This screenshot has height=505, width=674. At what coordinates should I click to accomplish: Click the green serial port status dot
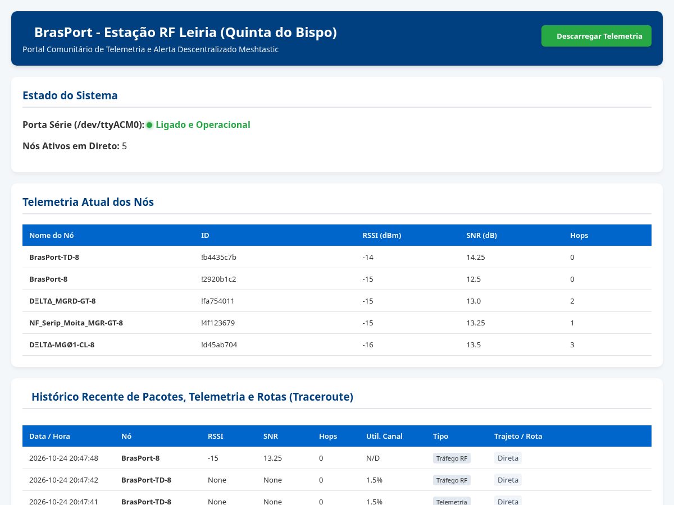tap(149, 125)
